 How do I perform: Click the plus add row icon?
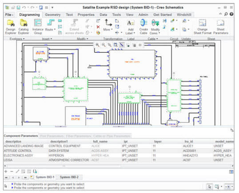[6, 171]
